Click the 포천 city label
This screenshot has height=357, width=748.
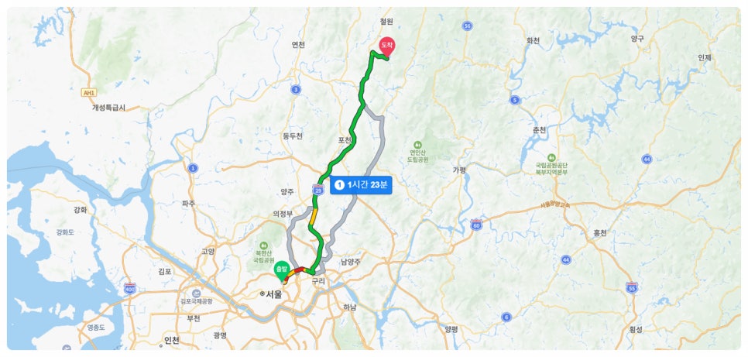(x=345, y=140)
